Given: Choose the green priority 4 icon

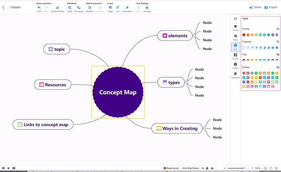Looking at the screenshot, I should tap(256, 35).
